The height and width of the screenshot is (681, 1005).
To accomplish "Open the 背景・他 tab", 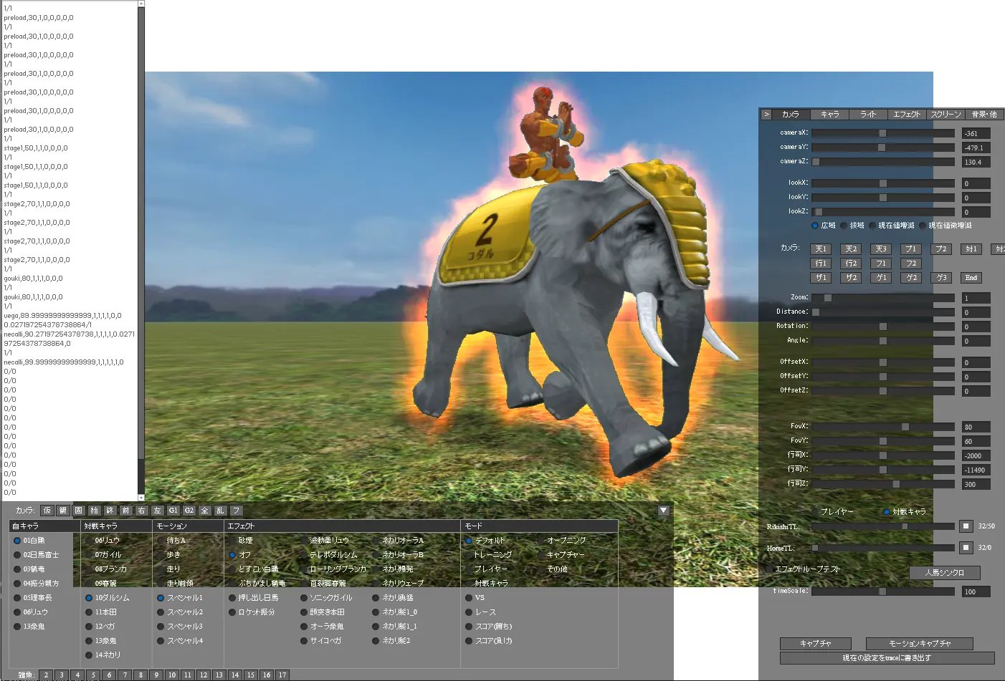I will (x=984, y=115).
